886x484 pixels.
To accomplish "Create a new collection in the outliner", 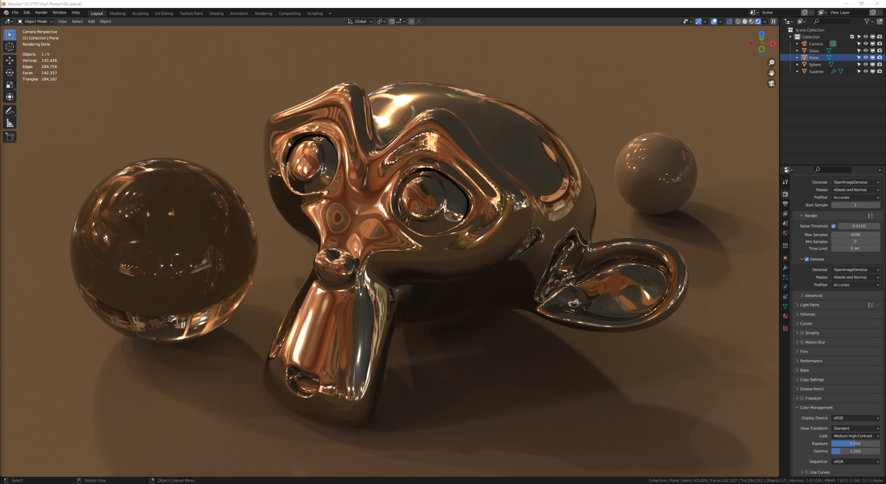I will pos(880,22).
